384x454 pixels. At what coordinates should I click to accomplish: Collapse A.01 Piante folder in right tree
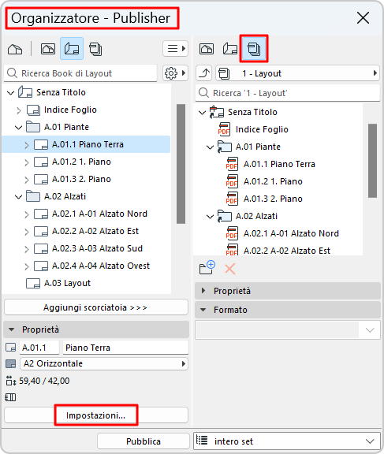(210, 147)
